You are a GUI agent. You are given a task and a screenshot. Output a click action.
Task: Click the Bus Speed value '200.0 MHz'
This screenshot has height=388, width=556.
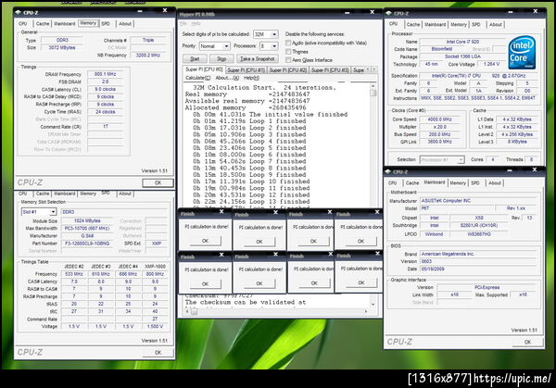439,134
